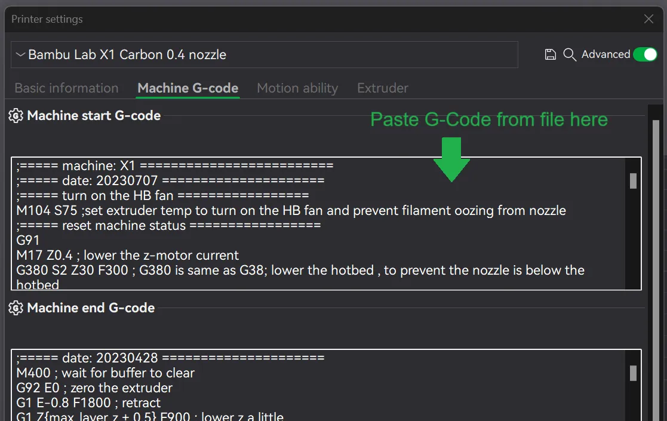667x421 pixels.
Task: Click the save preset floppy disk icon
Action: 551,55
